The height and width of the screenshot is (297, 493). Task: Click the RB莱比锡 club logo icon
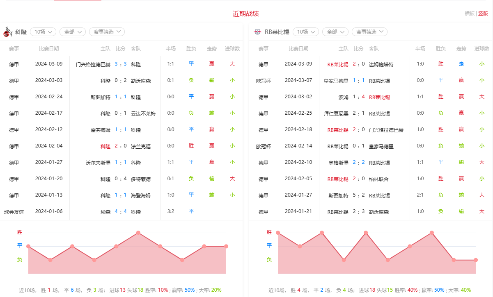(x=257, y=32)
